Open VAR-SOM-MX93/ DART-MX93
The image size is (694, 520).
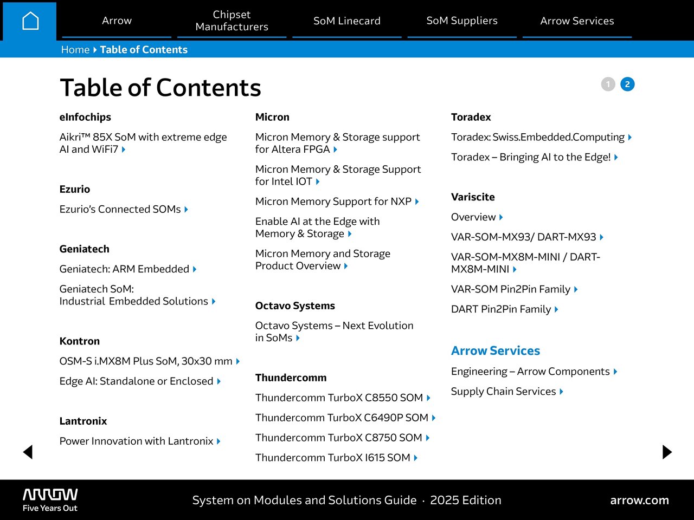[x=528, y=237]
